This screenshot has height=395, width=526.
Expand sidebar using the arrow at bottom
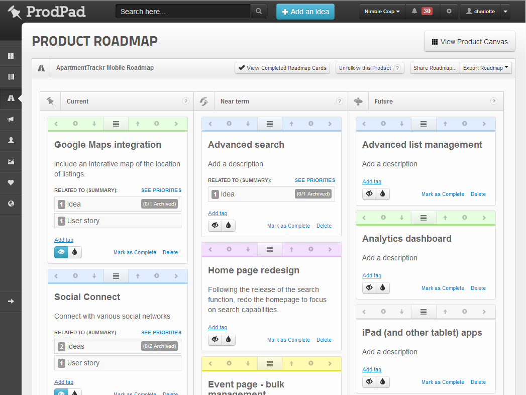11,302
